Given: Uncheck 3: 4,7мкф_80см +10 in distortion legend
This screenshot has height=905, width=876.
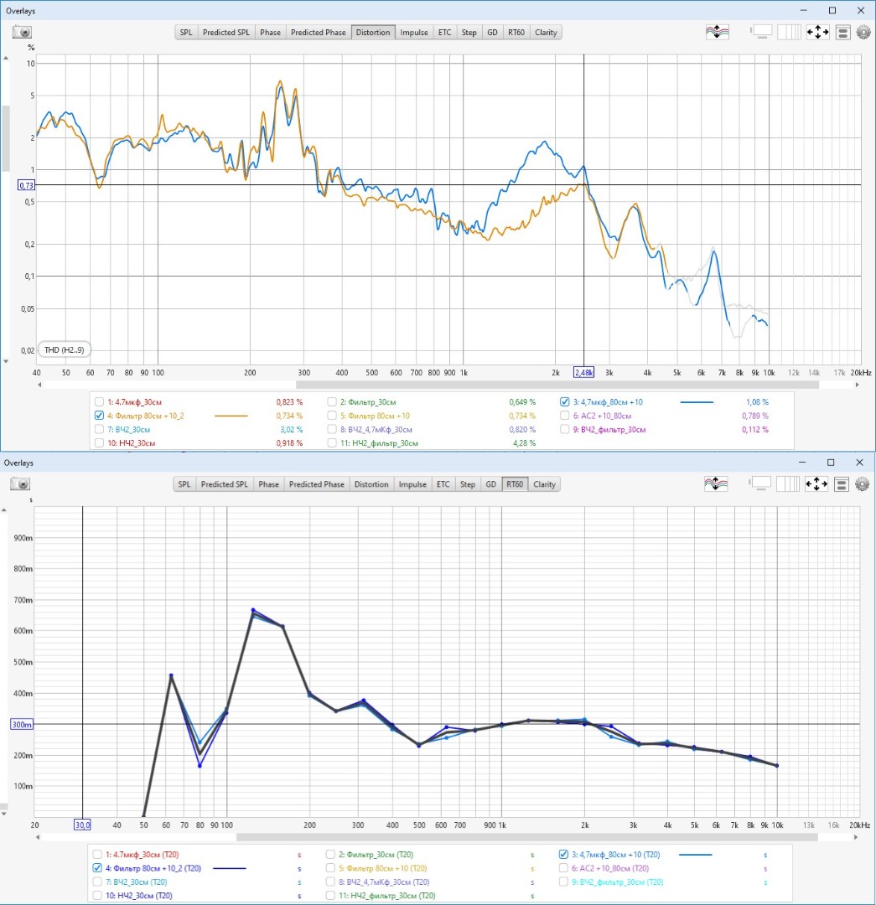Looking at the screenshot, I should 565,401.
